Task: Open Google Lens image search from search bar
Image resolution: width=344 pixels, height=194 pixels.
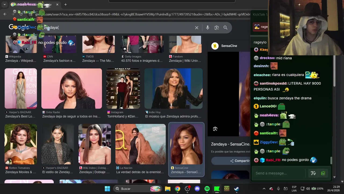Action: point(217,28)
